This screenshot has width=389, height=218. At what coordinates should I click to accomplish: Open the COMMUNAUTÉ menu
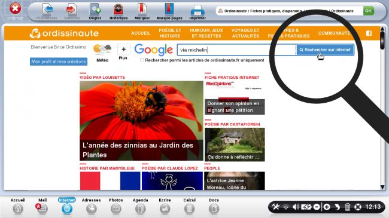pyautogui.click(x=334, y=33)
